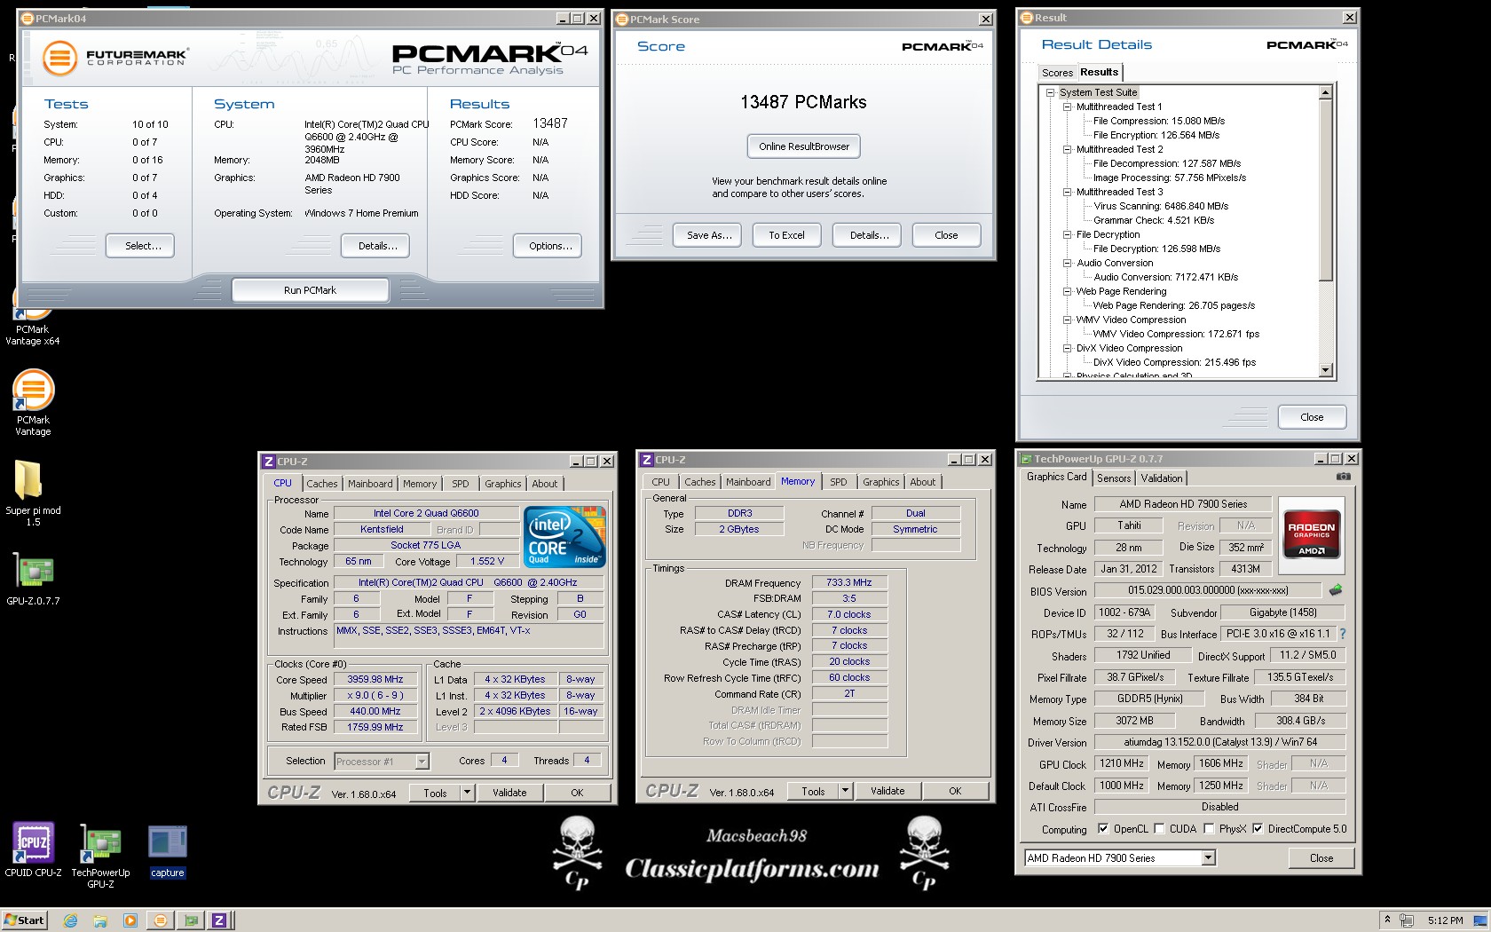Click the taskbar clock showing 5:12 PM
This screenshot has height=932, width=1491.
1445,920
